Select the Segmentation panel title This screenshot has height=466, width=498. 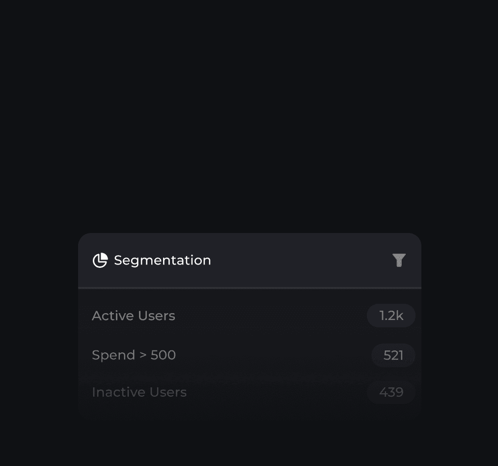pyautogui.click(x=163, y=260)
